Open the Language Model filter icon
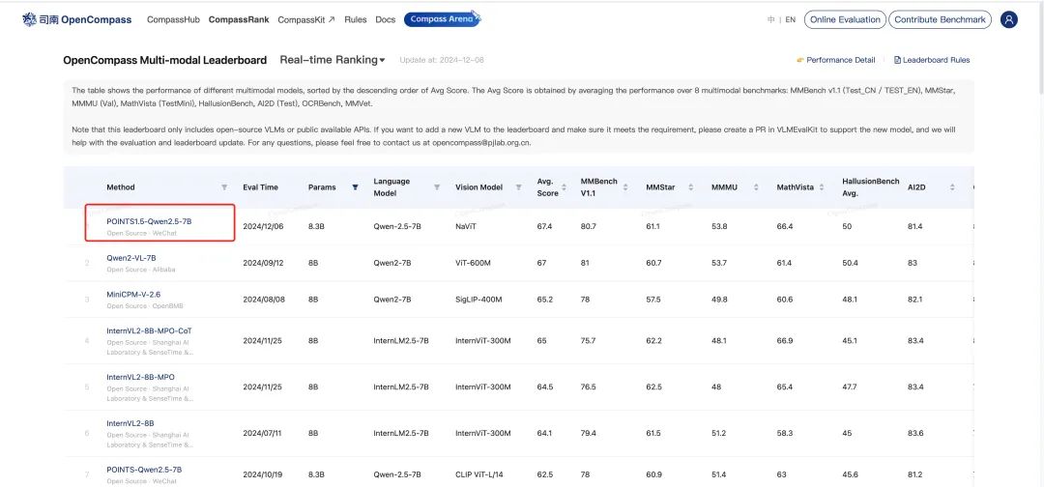 tap(436, 187)
